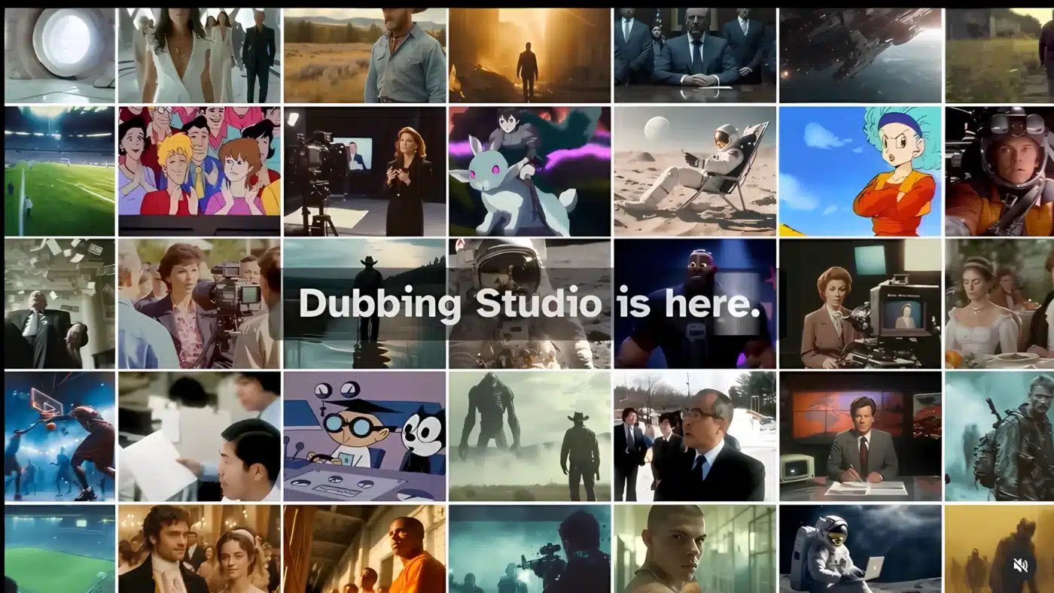Open the woman in white dress thumbnail
1054x593 pixels.
pos(199,56)
